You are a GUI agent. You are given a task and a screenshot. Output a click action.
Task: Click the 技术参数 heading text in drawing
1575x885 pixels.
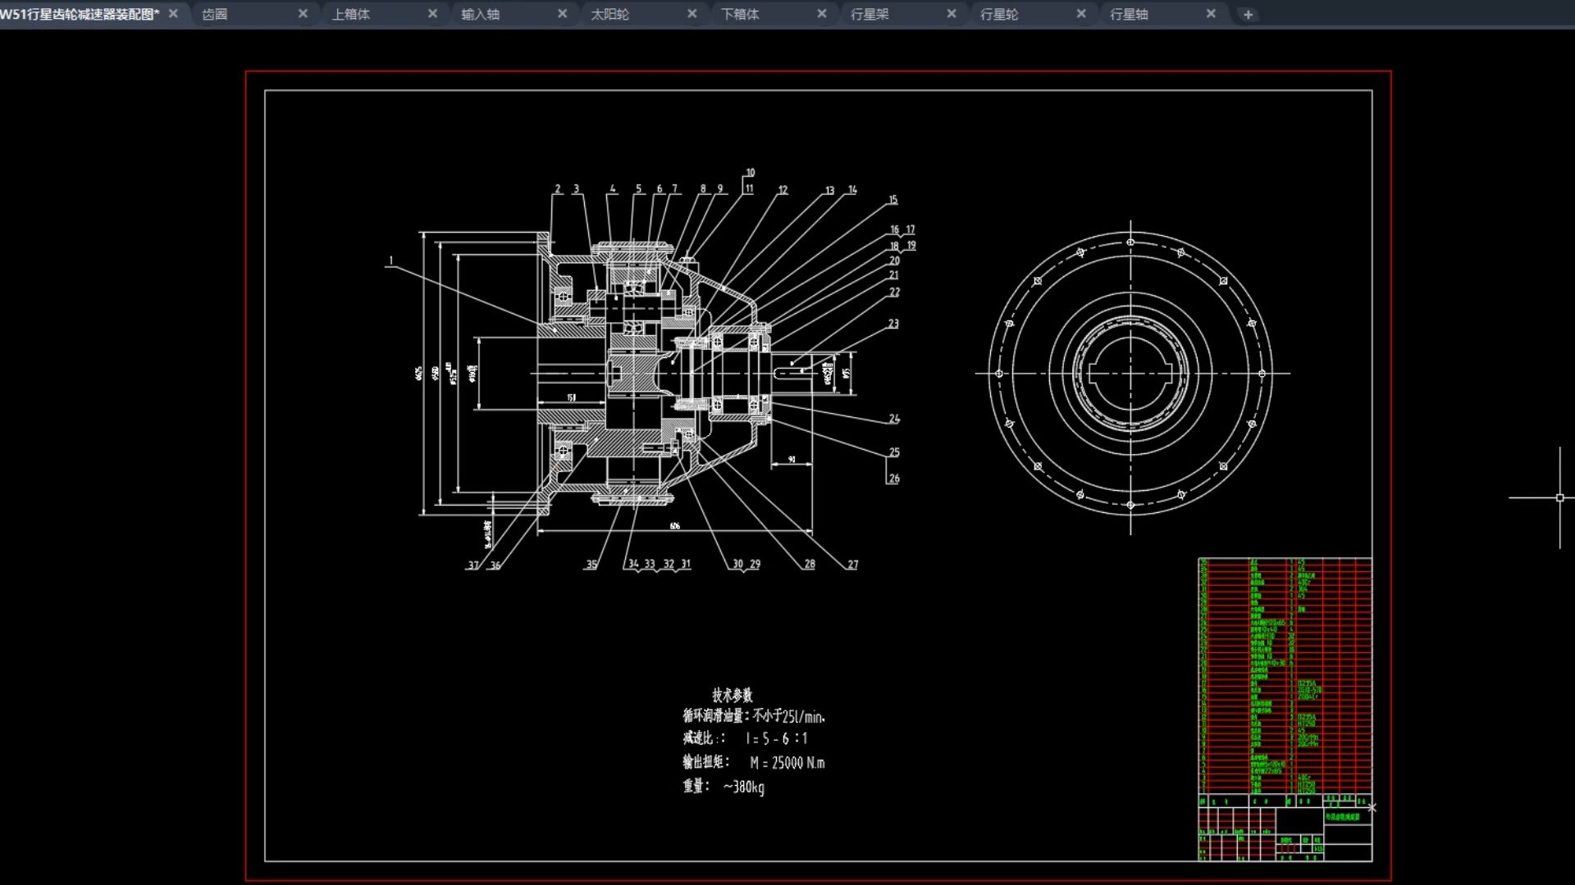click(x=732, y=695)
